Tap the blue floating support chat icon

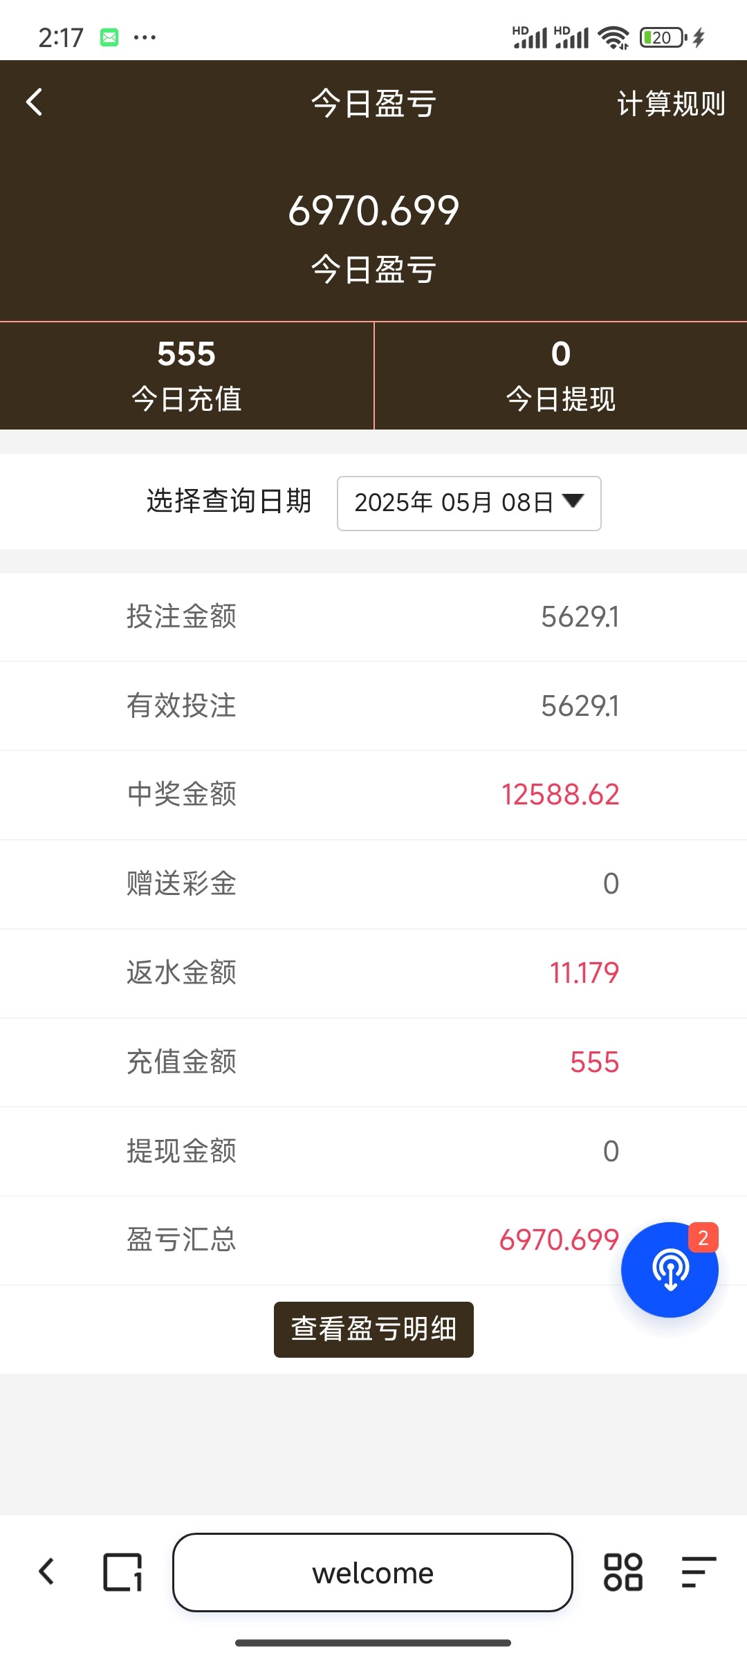[x=669, y=1271]
